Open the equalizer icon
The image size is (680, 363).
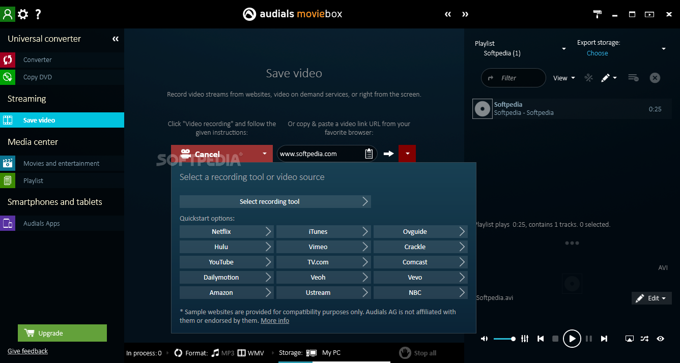click(x=525, y=339)
